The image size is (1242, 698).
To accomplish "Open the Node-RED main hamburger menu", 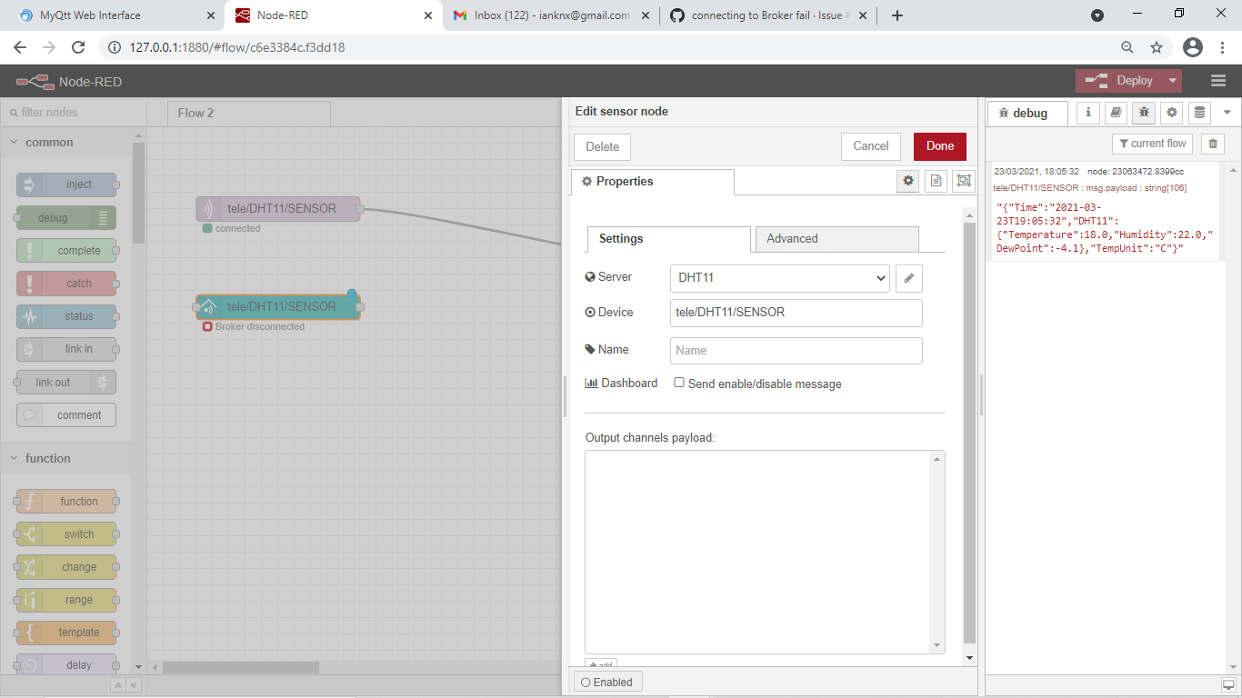I will coord(1217,80).
